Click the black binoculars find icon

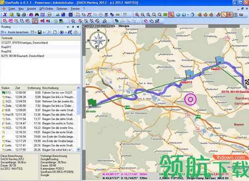[37, 15]
